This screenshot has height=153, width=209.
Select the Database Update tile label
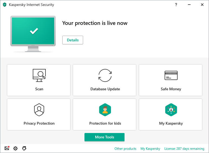(x=105, y=89)
